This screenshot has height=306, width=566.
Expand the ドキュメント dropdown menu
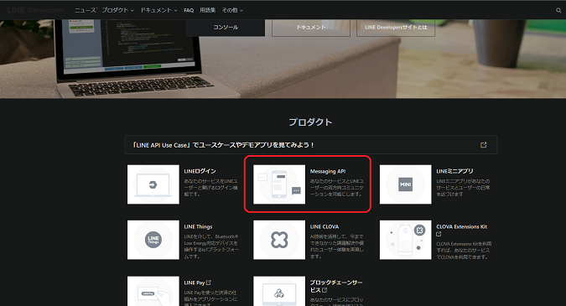tap(158, 10)
